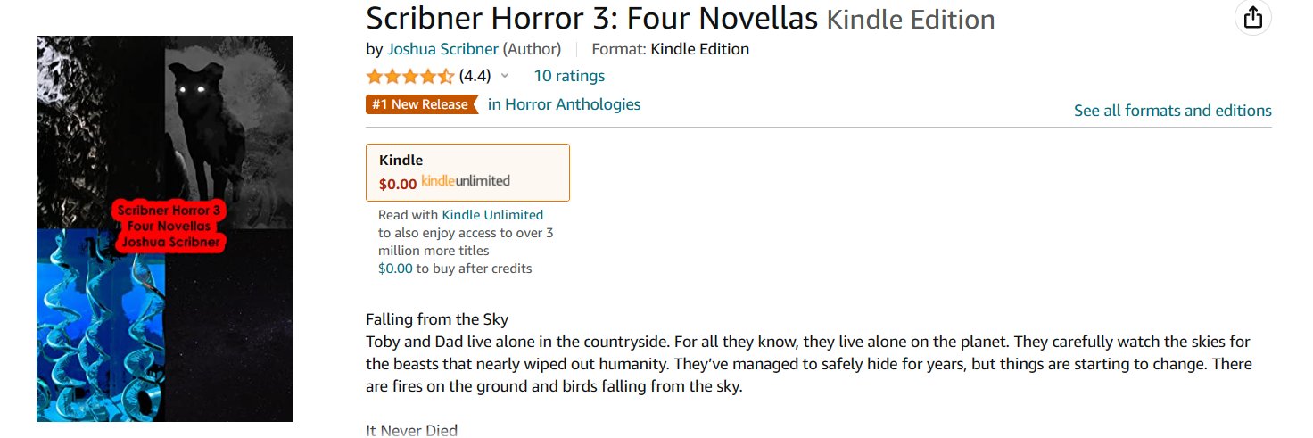Click the Kindle Unlimited text link
The image size is (1313, 438).
[492, 215]
